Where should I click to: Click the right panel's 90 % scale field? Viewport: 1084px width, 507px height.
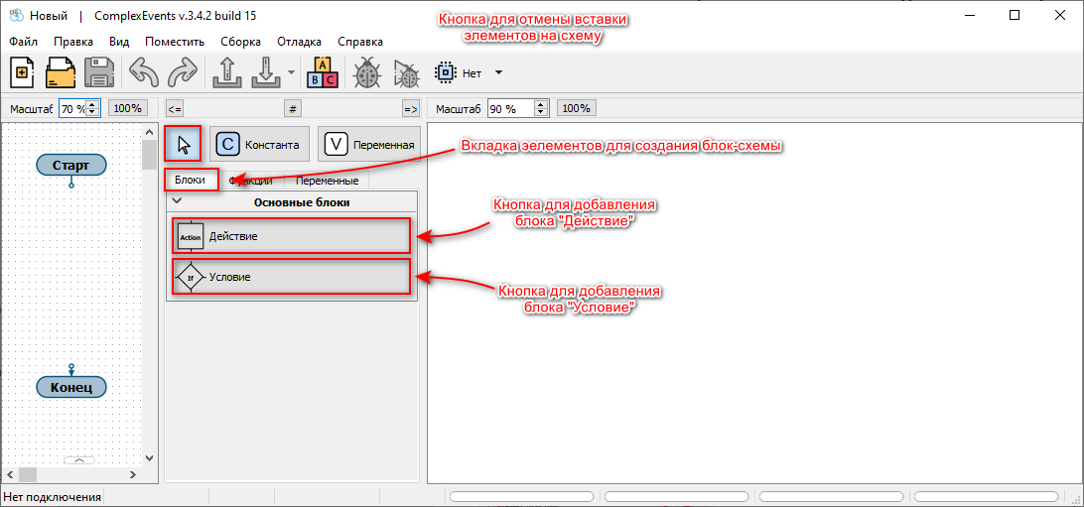[509, 108]
